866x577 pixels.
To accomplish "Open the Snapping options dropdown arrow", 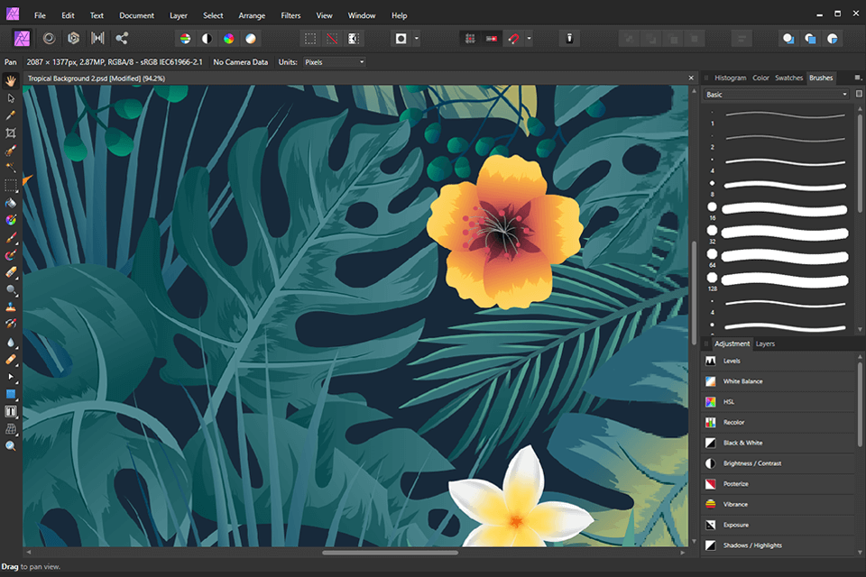I will pos(530,39).
